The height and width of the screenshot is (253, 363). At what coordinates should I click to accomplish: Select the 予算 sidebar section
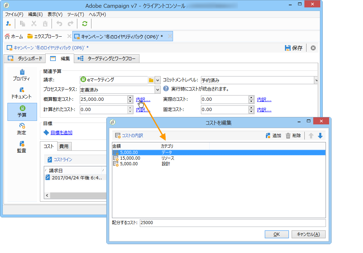(x=22, y=112)
